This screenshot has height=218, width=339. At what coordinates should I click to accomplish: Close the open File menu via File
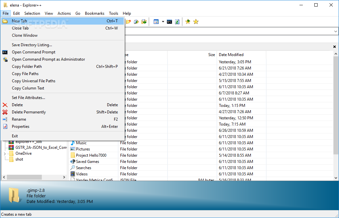pos(6,13)
